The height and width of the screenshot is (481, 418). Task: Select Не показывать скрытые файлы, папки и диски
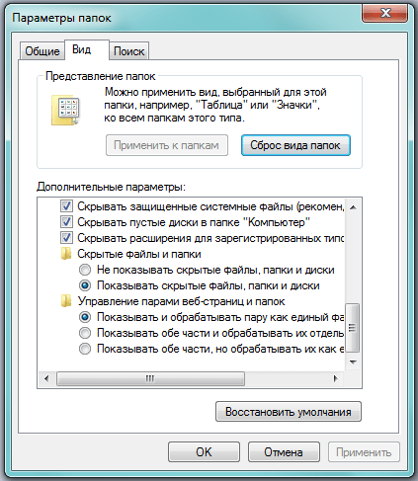click(x=85, y=270)
